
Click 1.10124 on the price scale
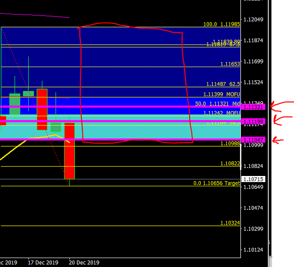(x=254, y=250)
